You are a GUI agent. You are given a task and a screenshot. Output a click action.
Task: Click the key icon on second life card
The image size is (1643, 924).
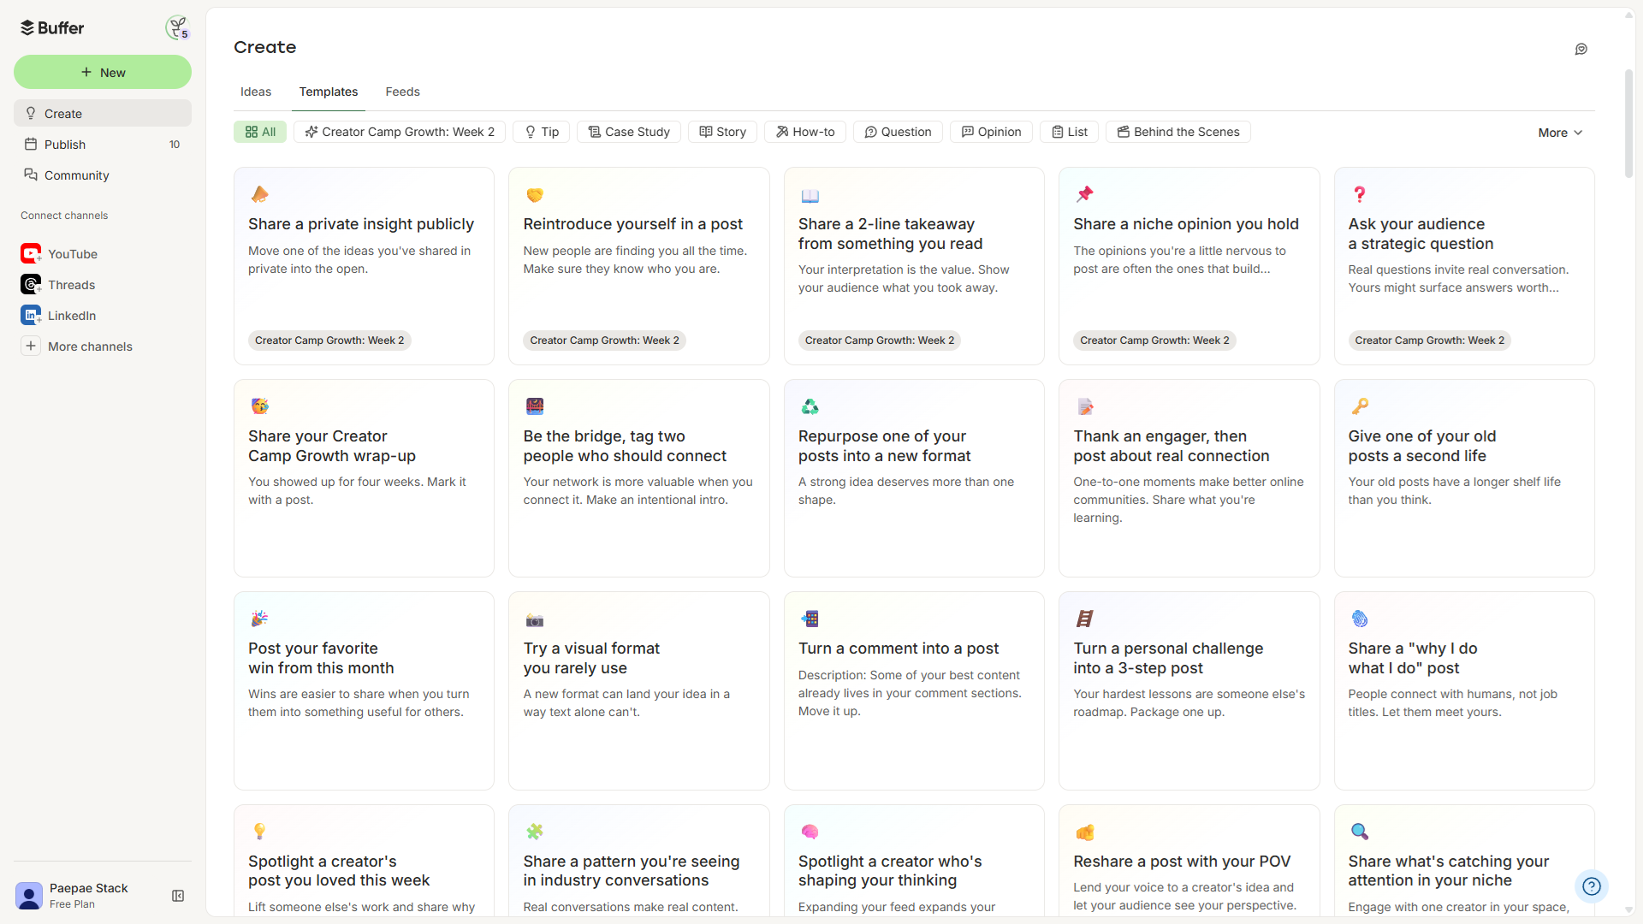(x=1359, y=406)
